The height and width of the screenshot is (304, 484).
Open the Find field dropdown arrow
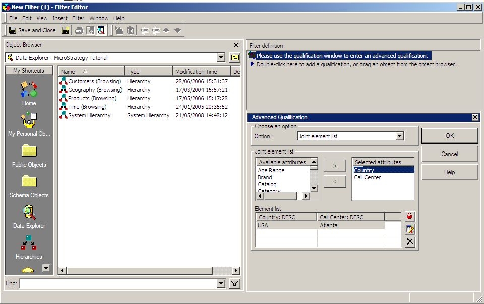click(221, 284)
